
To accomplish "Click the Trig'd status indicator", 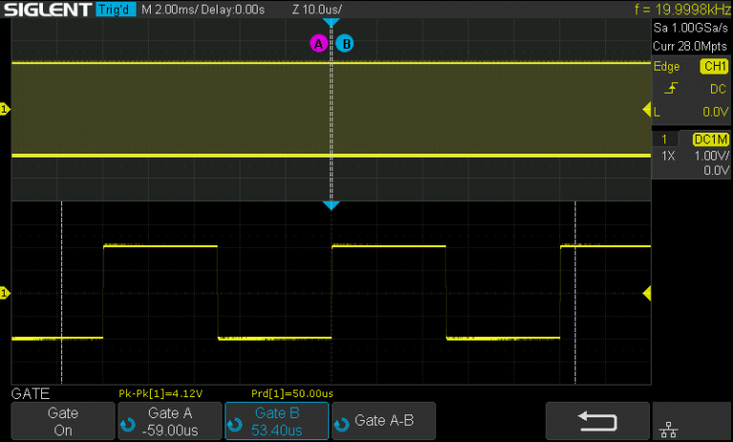I will 115,10.
